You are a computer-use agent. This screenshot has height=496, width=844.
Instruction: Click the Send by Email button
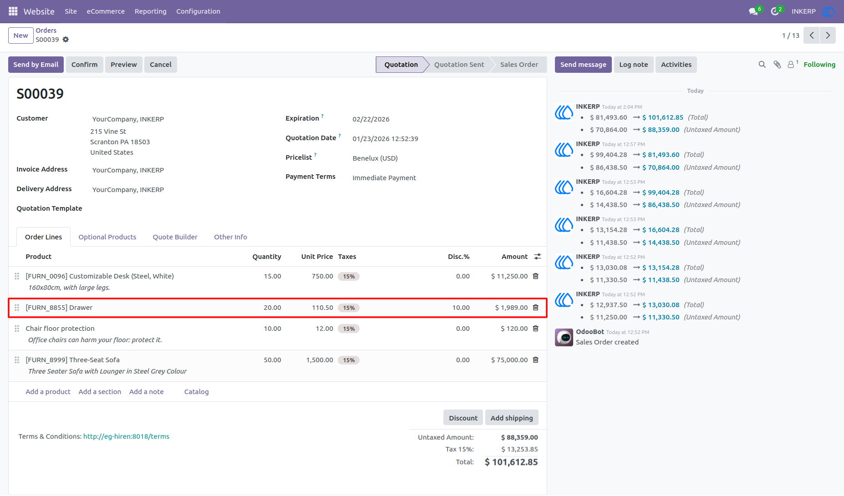pyautogui.click(x=36, y=65)
